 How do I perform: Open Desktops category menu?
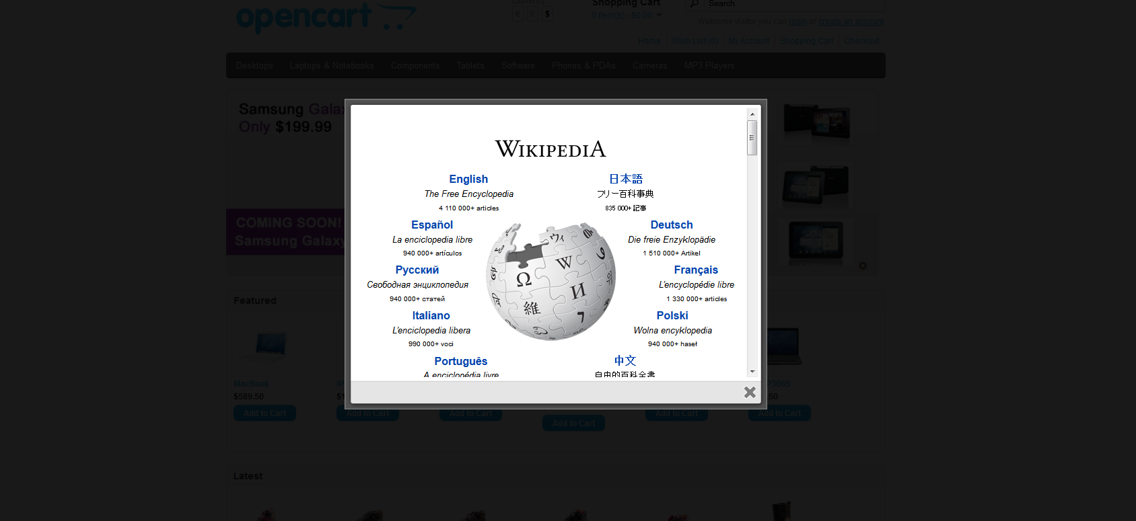point(254,65)
